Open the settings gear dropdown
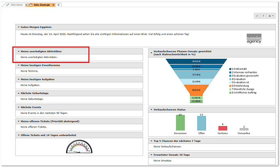This screenshot has width=280, height=167. click(x=271, y=16)
